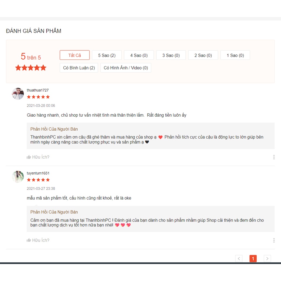Go to previous reviews page arrow

pos(239,258)
